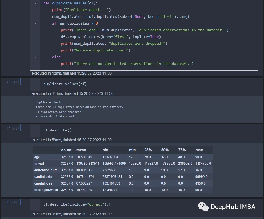Click the num_duplicates = df.duplicated line

[121, 17]
